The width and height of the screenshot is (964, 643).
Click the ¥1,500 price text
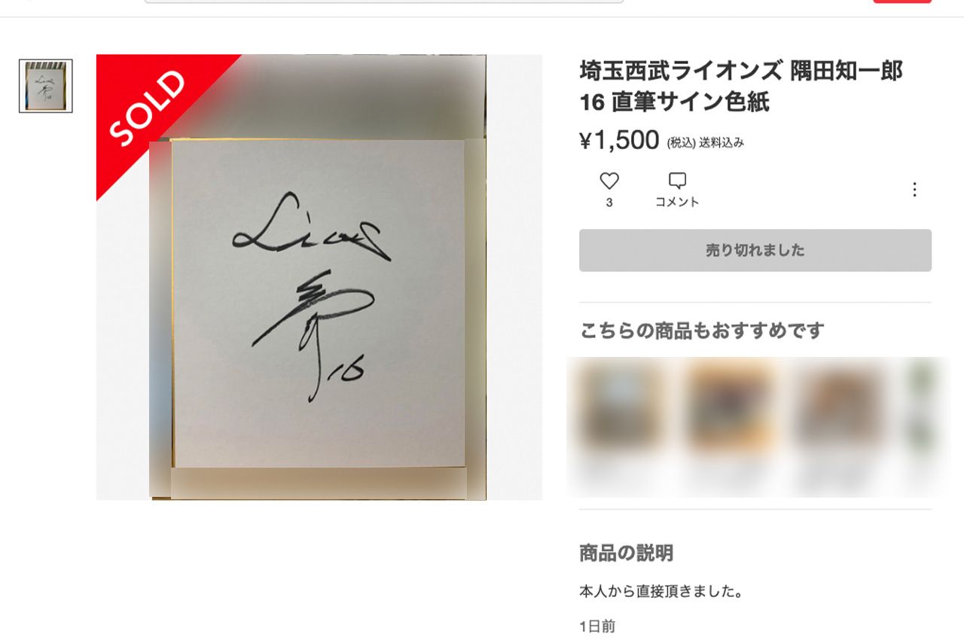pyautogui.click(x=619, y=140)
